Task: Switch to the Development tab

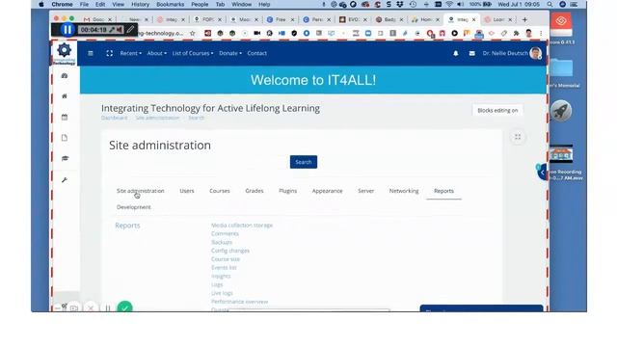Action: (134, 207)
